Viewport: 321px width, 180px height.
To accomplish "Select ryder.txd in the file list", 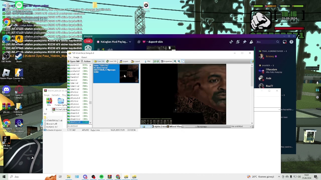I will [x=78, y=83].
